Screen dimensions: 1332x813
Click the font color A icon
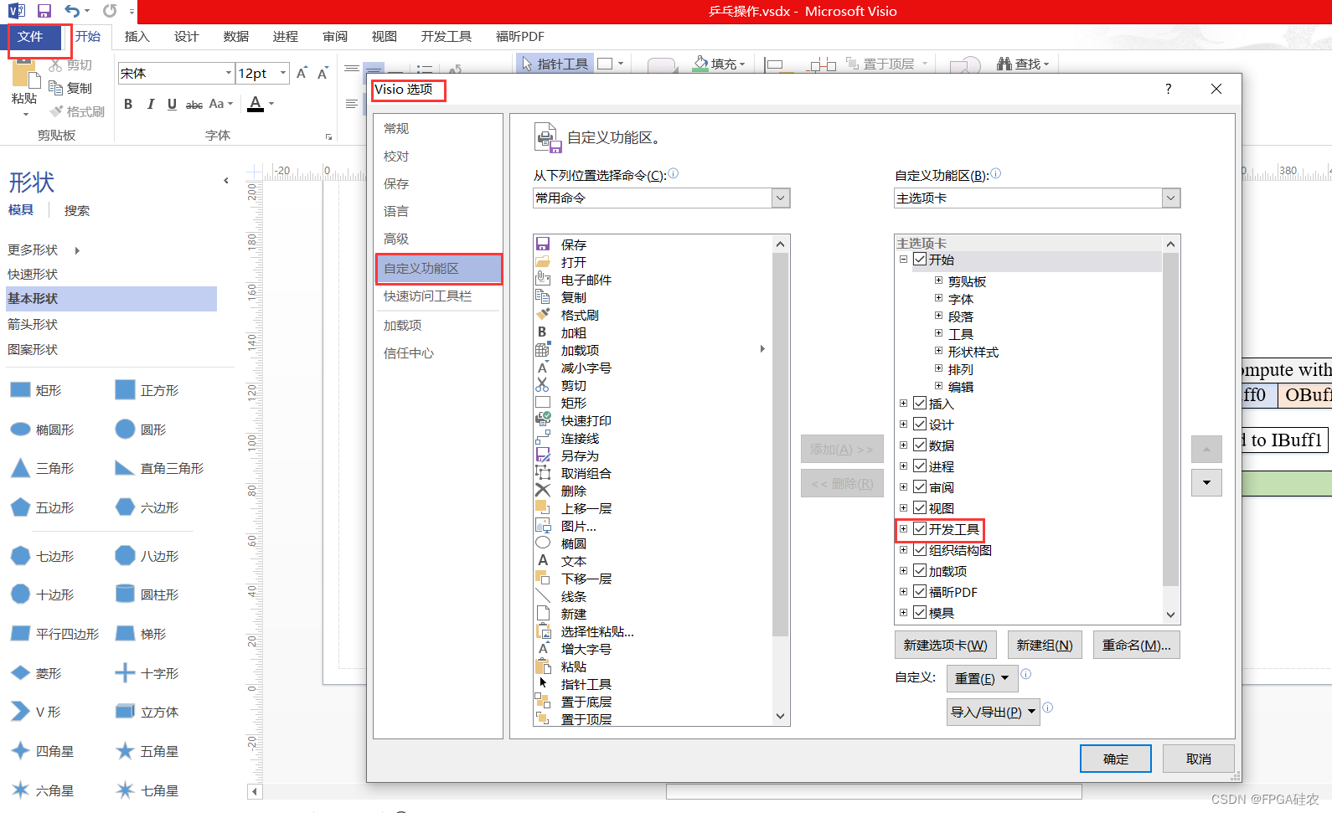pyautogui.click(x=256, y=104)
